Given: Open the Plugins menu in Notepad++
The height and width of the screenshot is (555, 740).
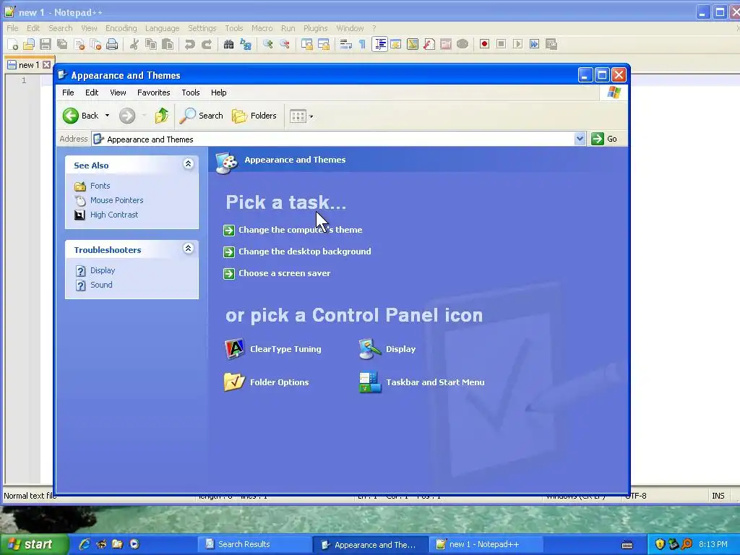Looking at the screenshot, I should coord(315,28).
